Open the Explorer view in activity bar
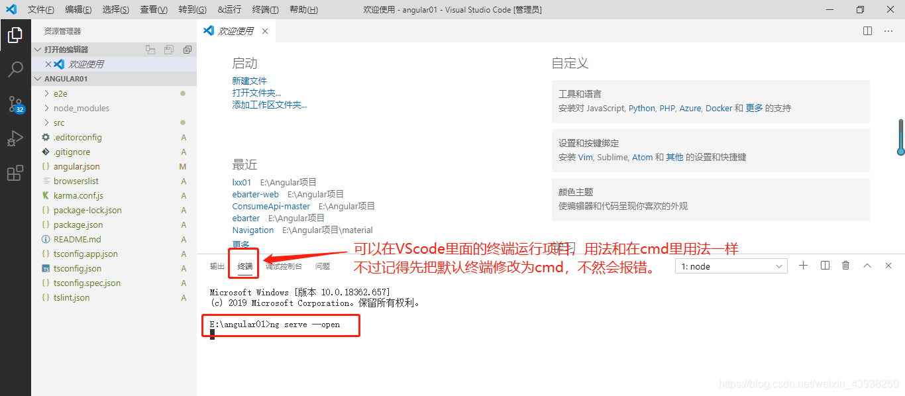Screen dimensions: 905x396 15,35
